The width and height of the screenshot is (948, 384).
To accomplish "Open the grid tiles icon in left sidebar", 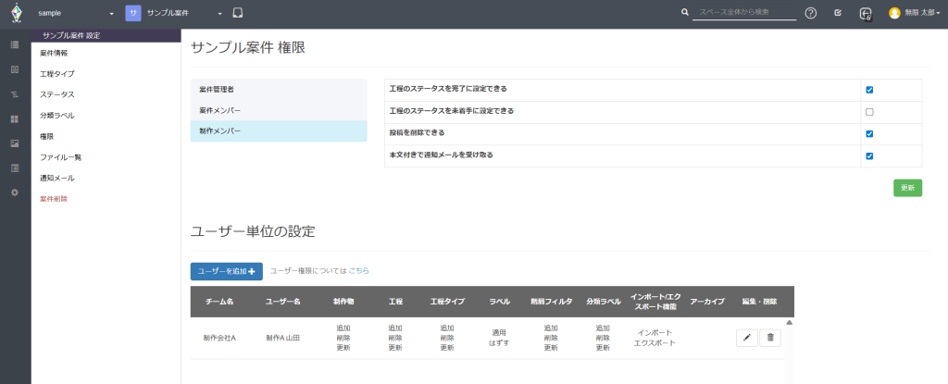I will pyautogui.click(x=15, y=118).
